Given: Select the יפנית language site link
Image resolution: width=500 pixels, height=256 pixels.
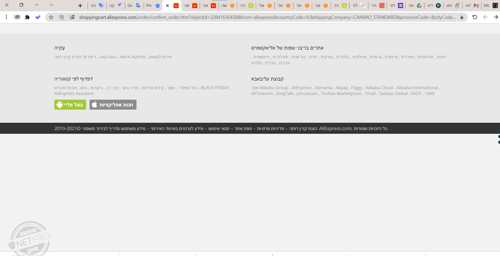Looking at the screenshot, I should pyautogui.click(x=313, y=57).
